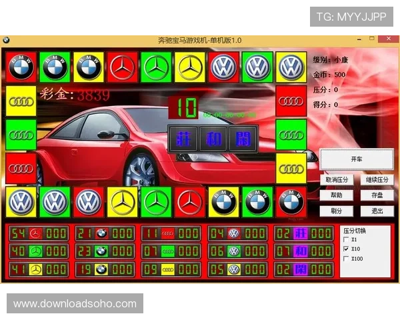Enable the X100 bet multiplier checkbox
Viewport: 400px width, 320px height.
point(345,258)
